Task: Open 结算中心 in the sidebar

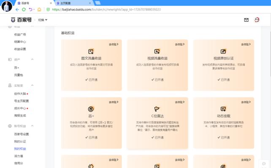Action: click(x=20, y=42)
